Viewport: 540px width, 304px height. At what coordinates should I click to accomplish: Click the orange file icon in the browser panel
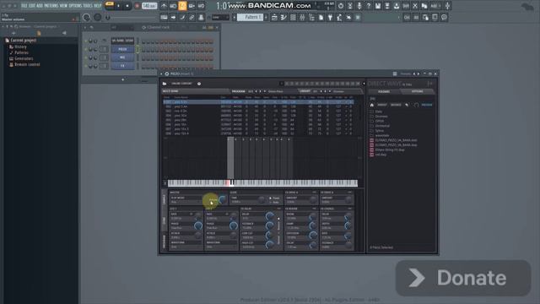[39, 33]
